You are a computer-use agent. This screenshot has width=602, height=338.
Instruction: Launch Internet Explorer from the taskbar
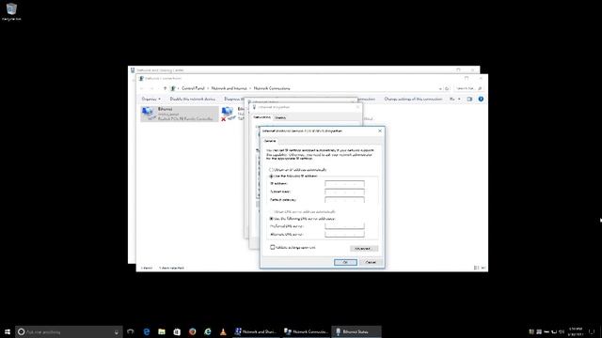[208, 331]
